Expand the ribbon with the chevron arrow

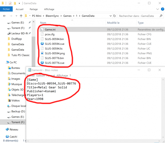(x=157, y=9)
